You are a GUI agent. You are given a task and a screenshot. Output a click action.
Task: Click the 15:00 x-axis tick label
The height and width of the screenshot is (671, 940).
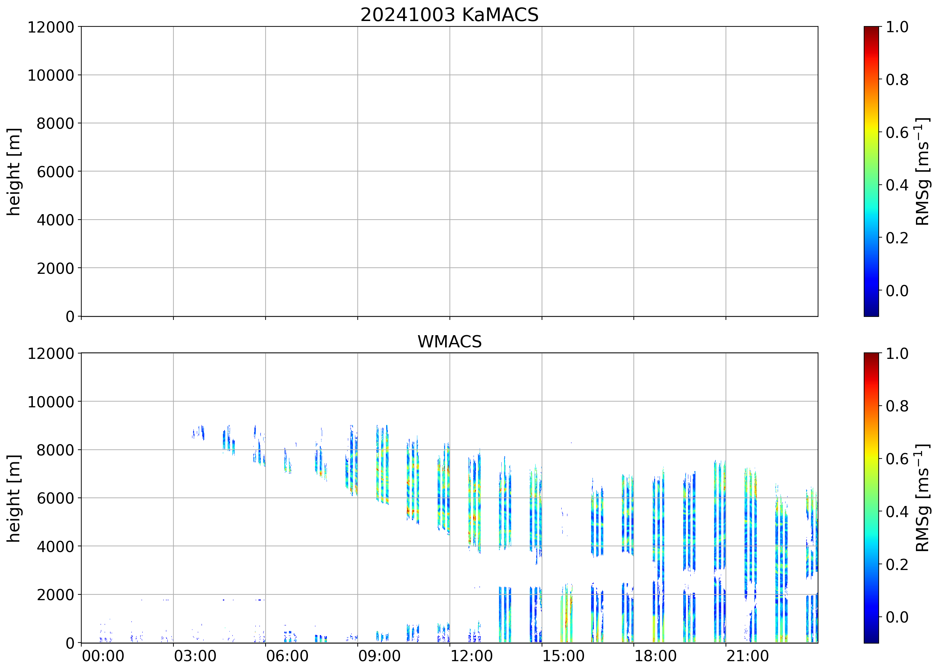pyautogui.click(x=563, y=656)
